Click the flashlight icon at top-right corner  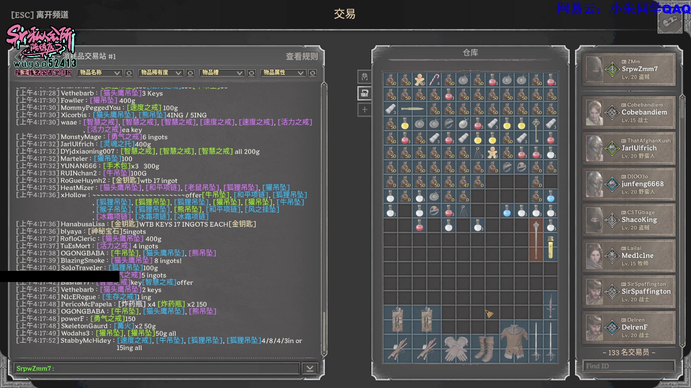pyautogui.click(x=670, y=22)
